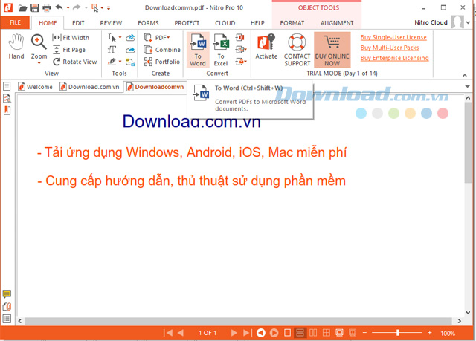Click the Activate key icon
This screenshot has height=341, width=476.
click(x=266, y=46)
